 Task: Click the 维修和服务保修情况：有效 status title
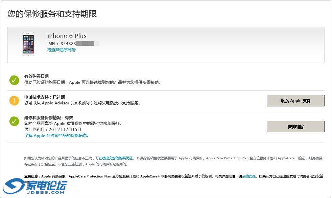point(48,118)
